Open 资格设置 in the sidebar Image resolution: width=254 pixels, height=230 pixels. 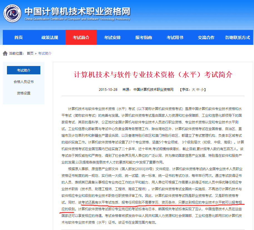(24, 93)
